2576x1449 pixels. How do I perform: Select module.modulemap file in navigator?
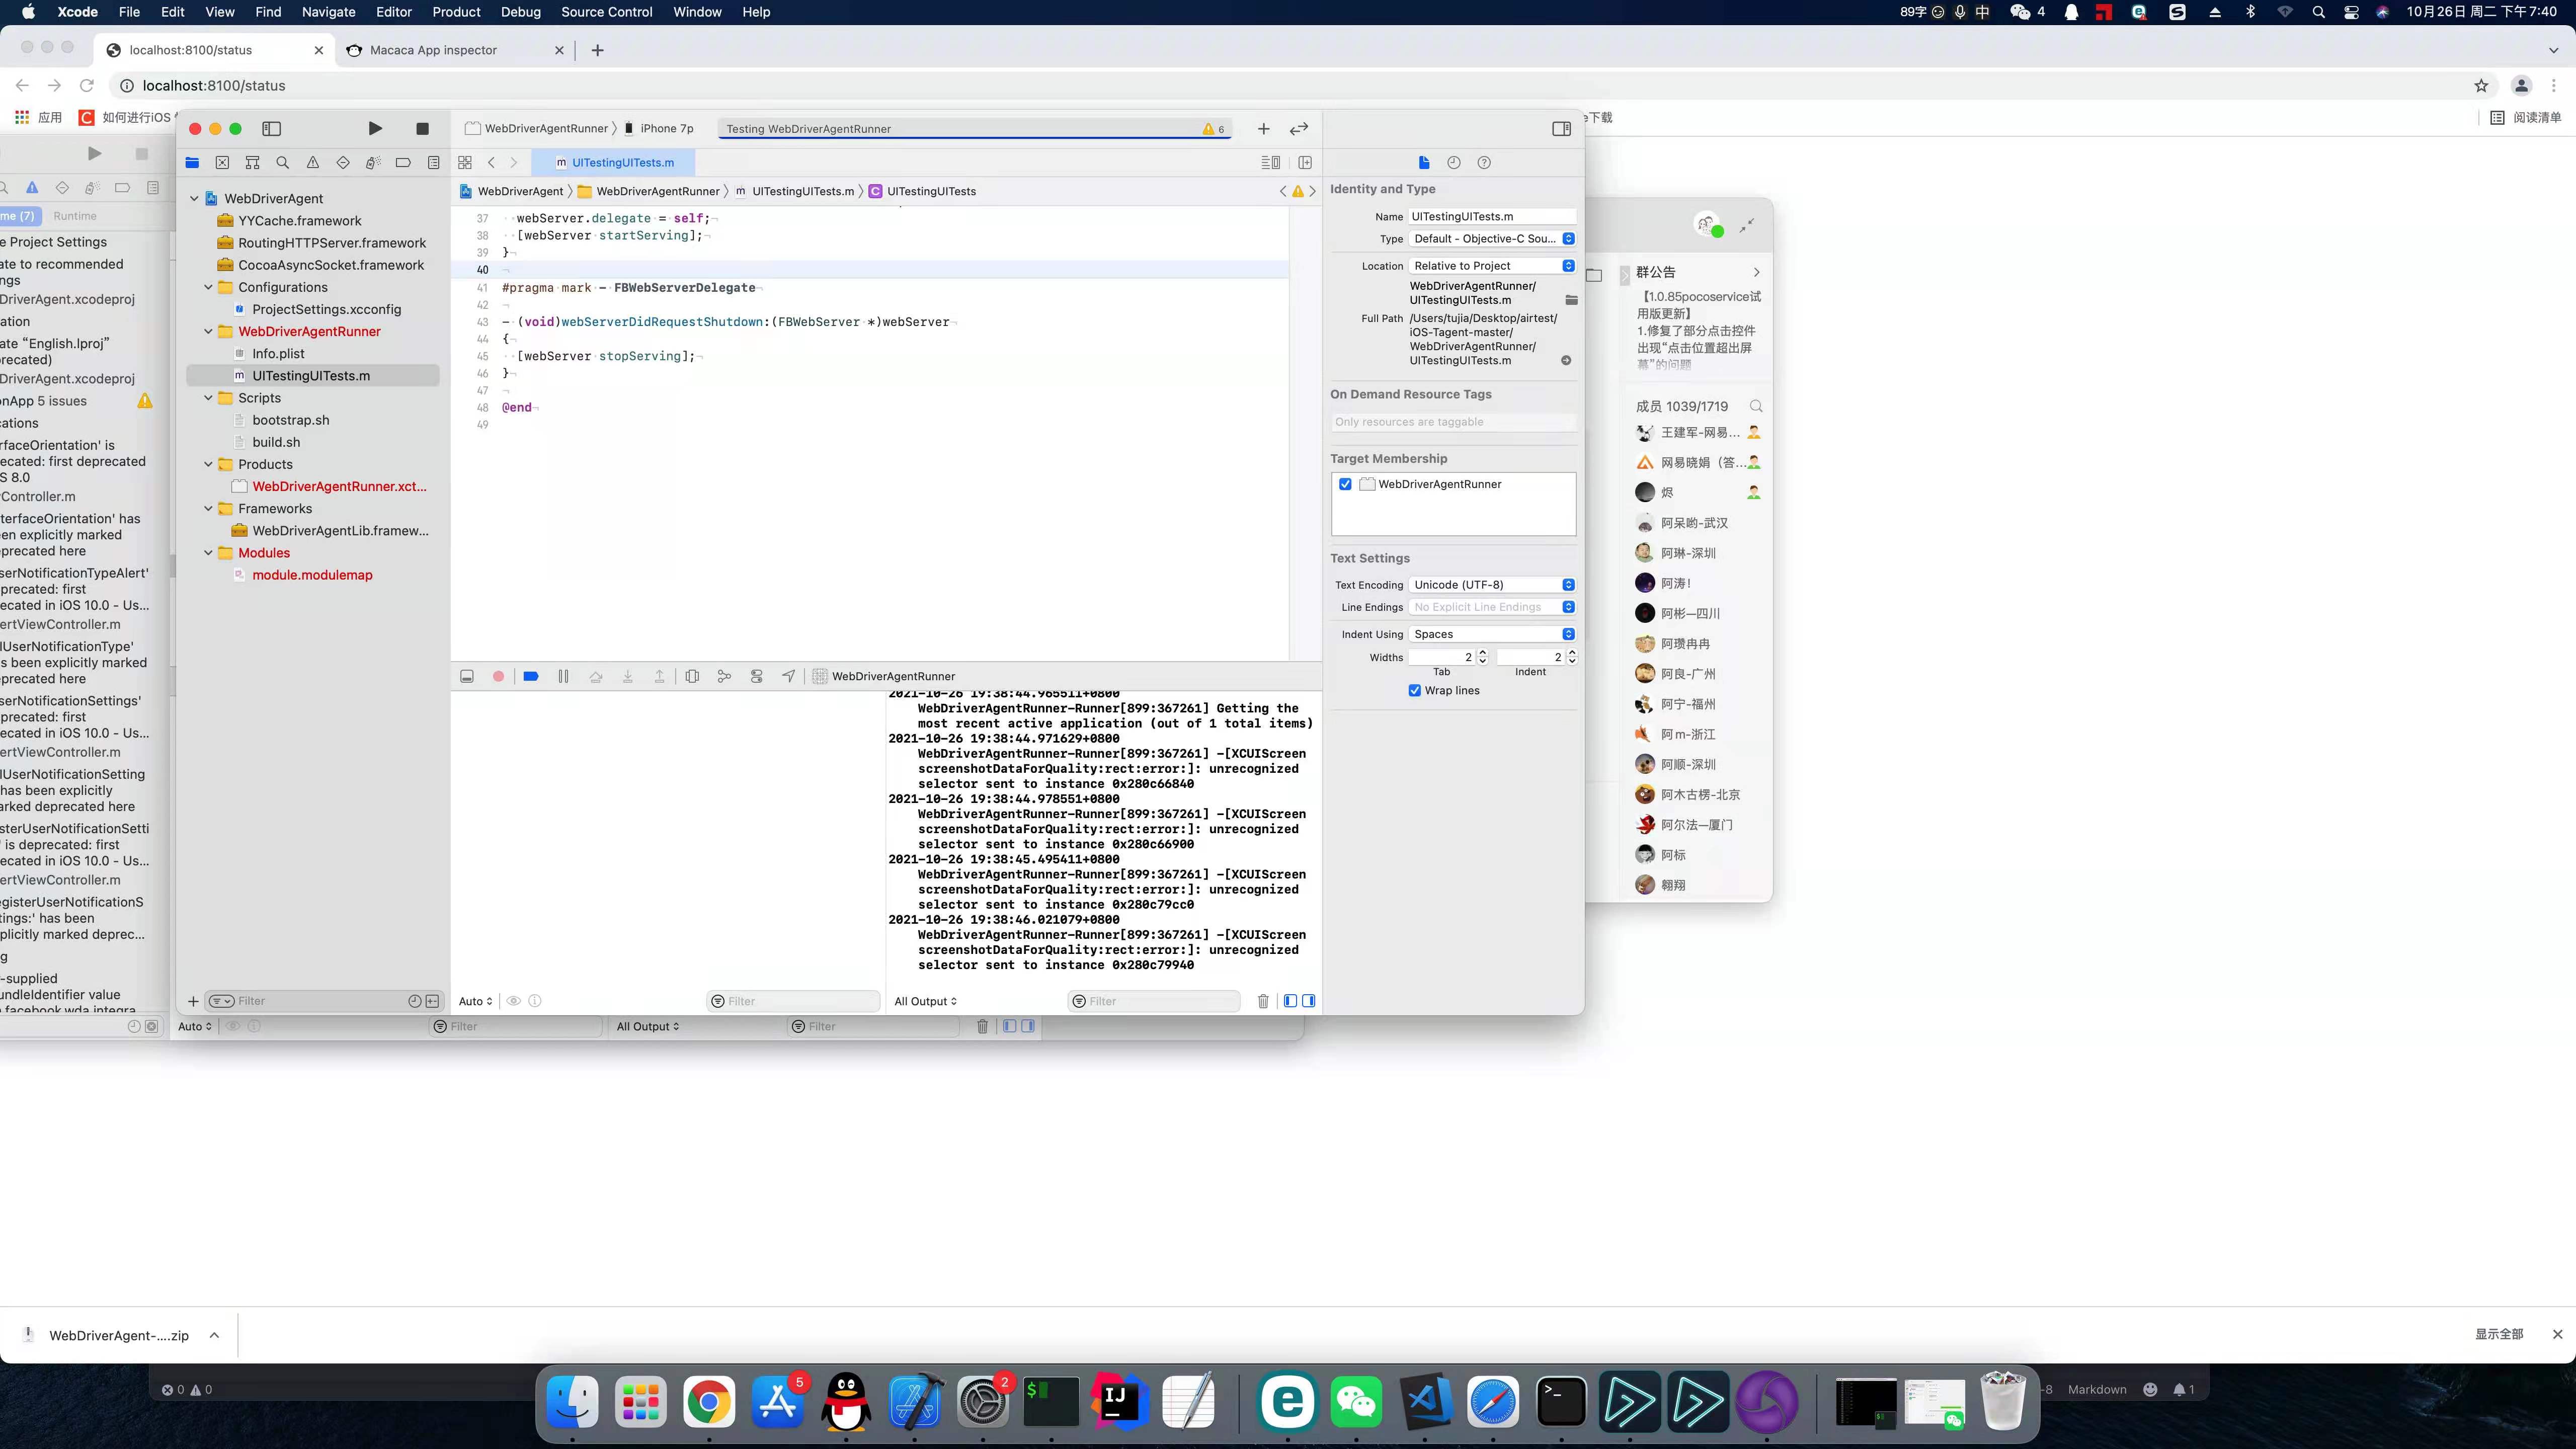click(x=312, y=575)
